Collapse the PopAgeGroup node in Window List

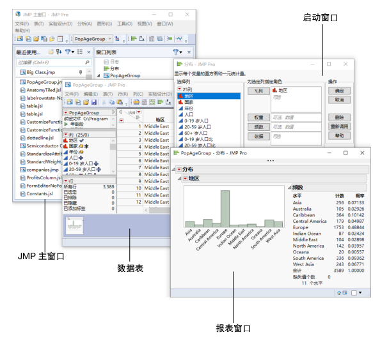tap(99, 75)
